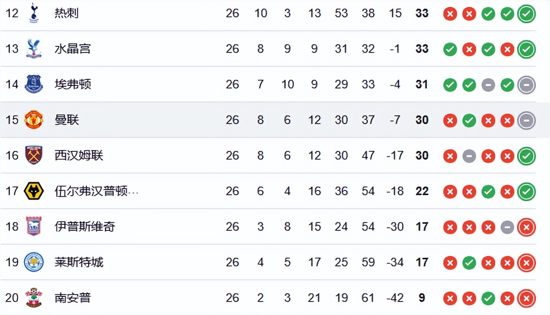550x315 pixels.
Task: Click the Southampton club crest
Action: (33, 298)
